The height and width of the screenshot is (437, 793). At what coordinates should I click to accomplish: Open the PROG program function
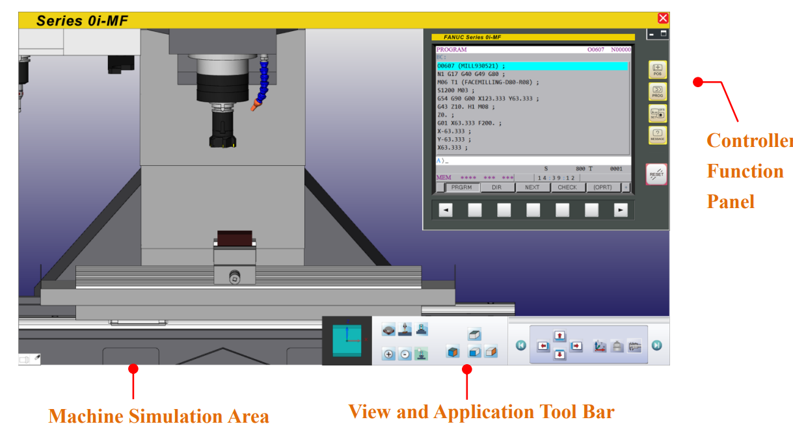[657, 92]
